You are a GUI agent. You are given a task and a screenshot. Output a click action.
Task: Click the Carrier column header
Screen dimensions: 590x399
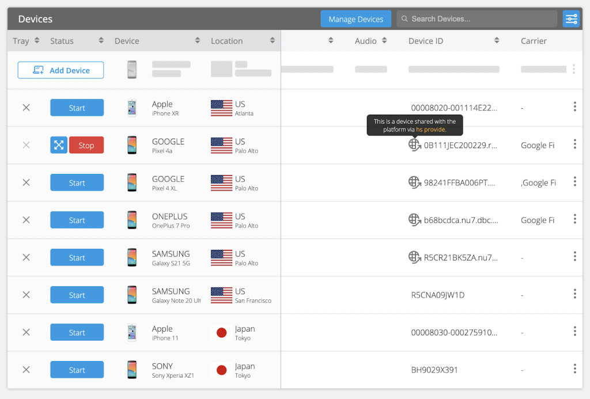pos(534,41)
